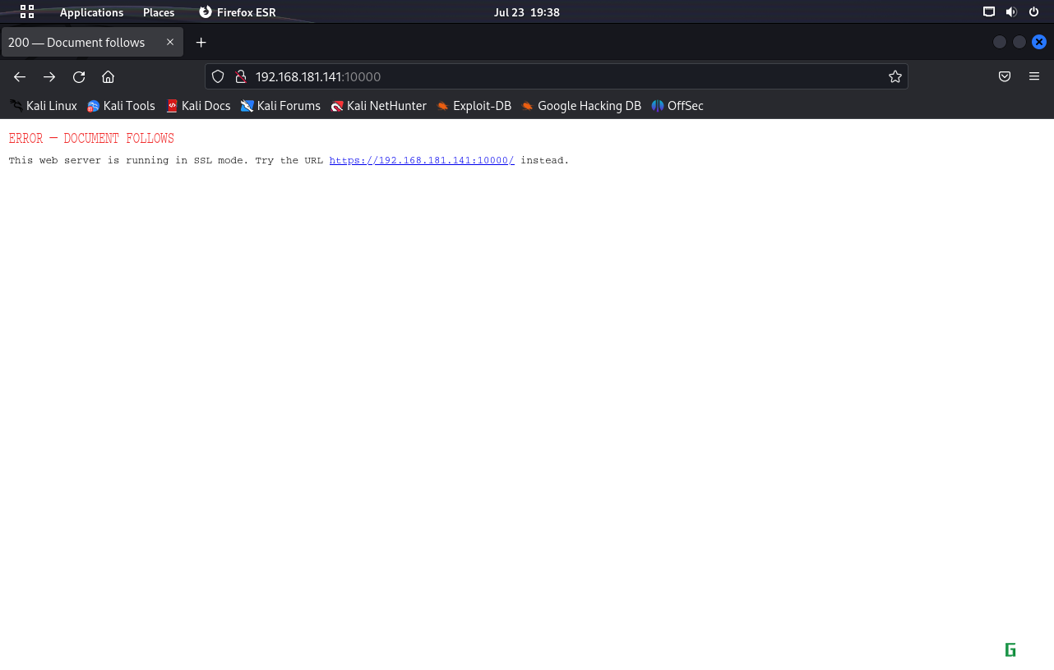1054x670 pixels.
Task: Click the activities grid icon in top bar
Action: tap(27, 11)
